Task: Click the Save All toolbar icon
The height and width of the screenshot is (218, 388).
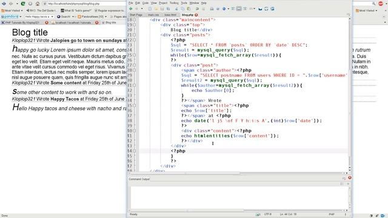Action: [x=169, y=8]
